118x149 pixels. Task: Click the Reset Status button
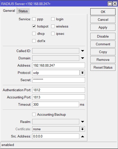103,67
